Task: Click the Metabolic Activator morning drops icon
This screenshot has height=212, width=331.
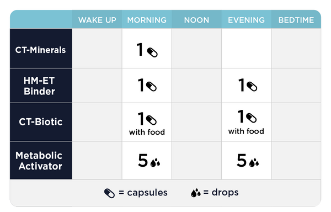Action: click(155, 162)
